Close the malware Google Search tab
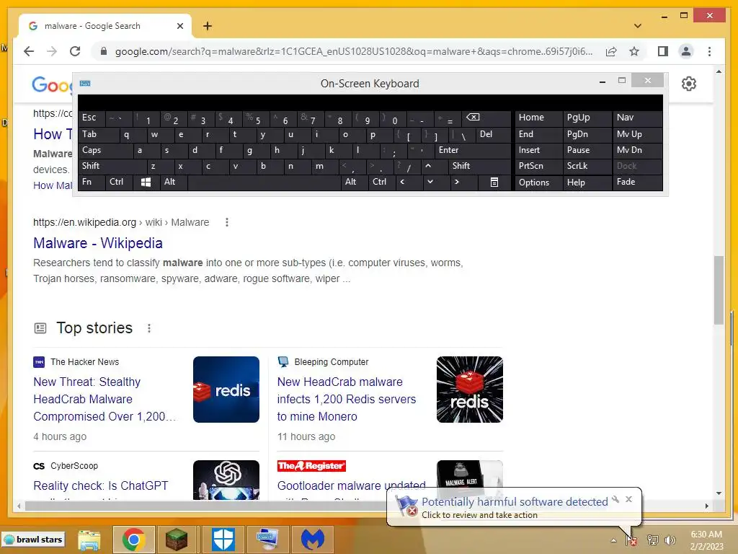 [x=179, y=26]
